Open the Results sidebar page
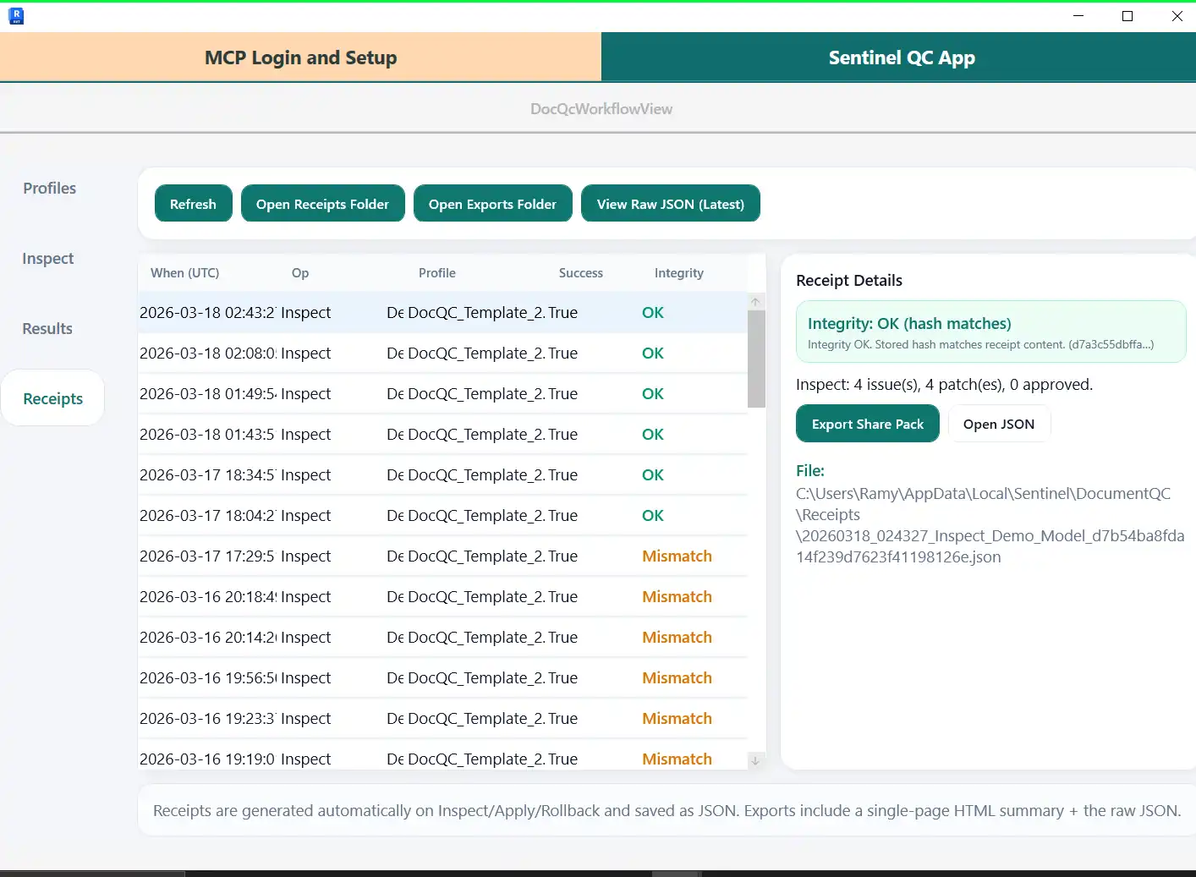Viewport: 1196px width, 877px height. click(47, 329)
